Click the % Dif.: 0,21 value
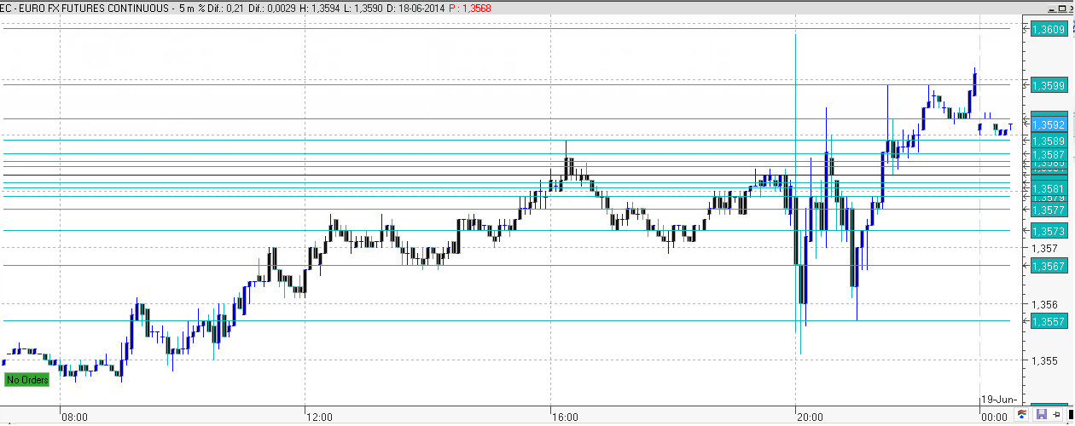Viewport: 1075px width, 426px height. click(x=223, y=7)
